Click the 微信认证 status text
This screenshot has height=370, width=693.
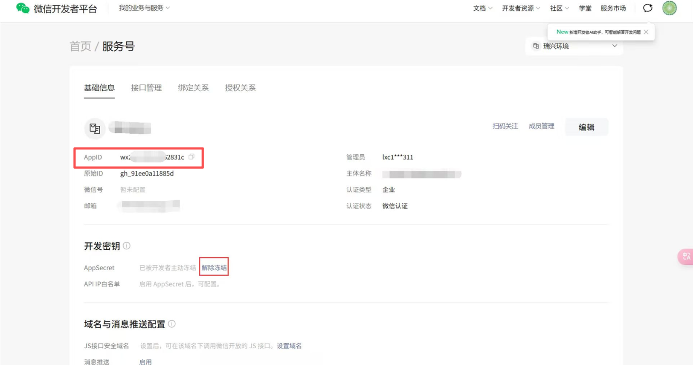click(395, 206)
